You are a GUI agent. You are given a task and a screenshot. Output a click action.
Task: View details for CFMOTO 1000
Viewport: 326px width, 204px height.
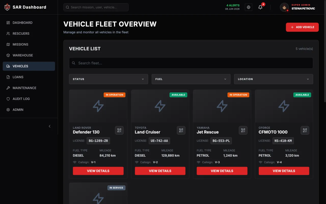coord(284,171)
